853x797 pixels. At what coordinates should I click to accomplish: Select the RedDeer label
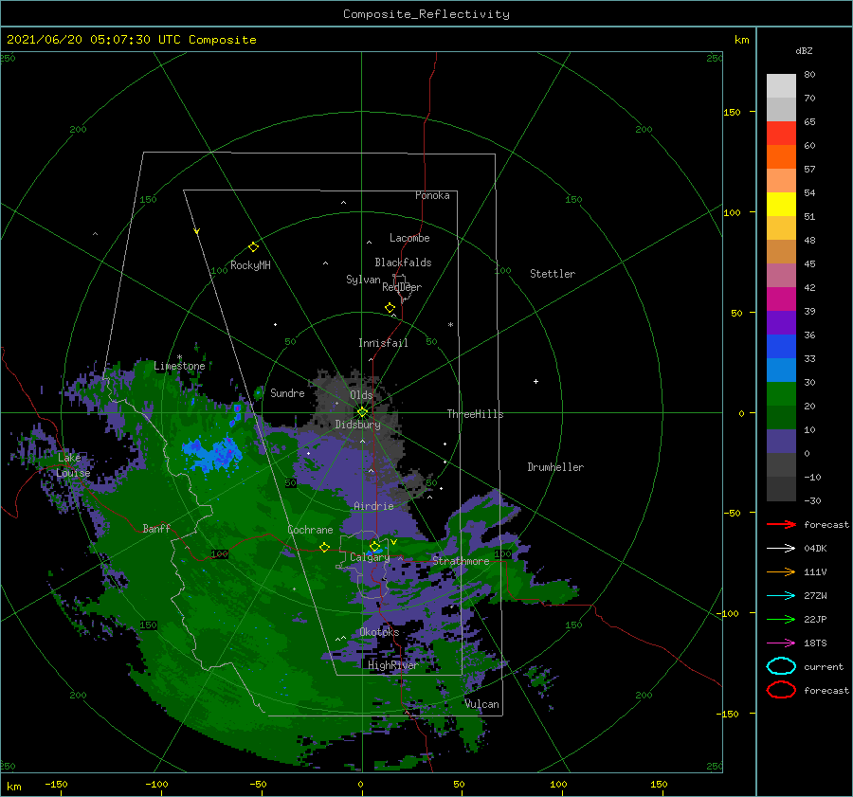point(402,287)
